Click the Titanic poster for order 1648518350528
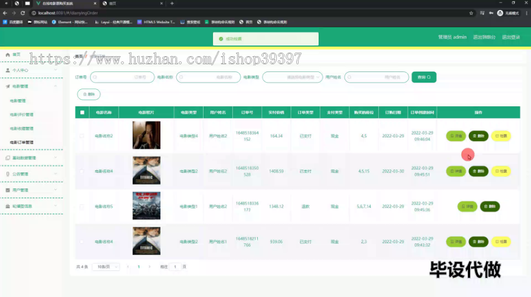531x297 pixels. (x=146, y=171)
